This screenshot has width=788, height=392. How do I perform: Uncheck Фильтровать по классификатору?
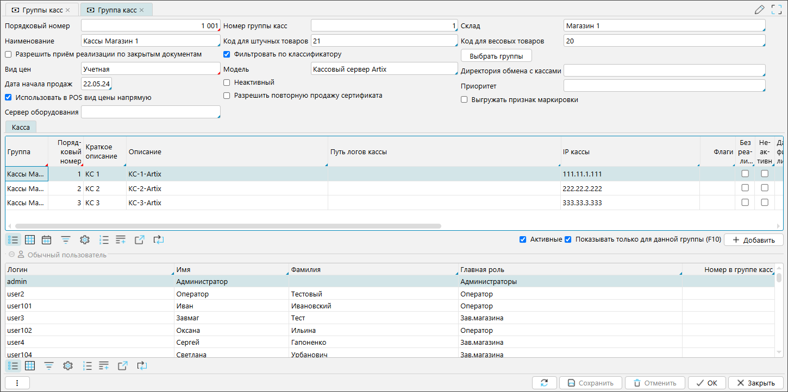[227, 54]
